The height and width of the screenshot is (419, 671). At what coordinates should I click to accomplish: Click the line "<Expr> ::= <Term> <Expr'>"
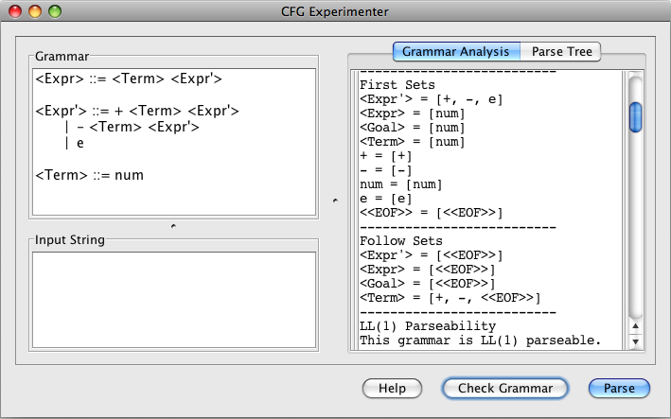(129, 79)
